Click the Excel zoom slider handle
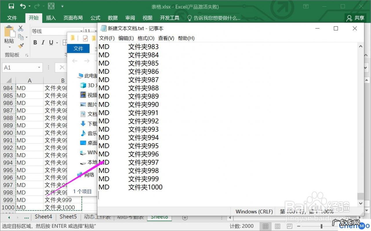 [321, 226]
